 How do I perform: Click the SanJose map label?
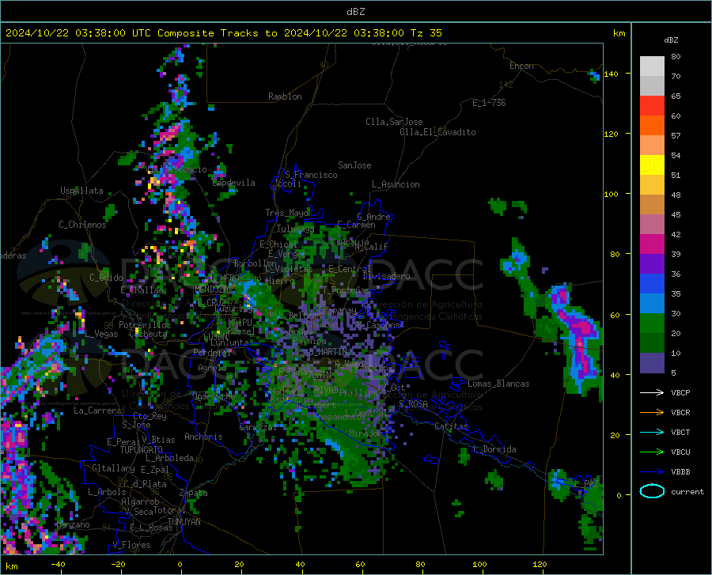354,165
